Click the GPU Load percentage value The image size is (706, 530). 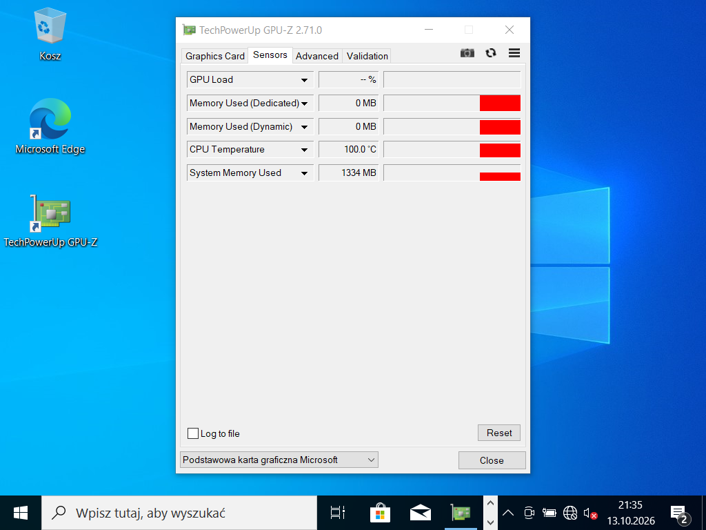coord(349,80)
